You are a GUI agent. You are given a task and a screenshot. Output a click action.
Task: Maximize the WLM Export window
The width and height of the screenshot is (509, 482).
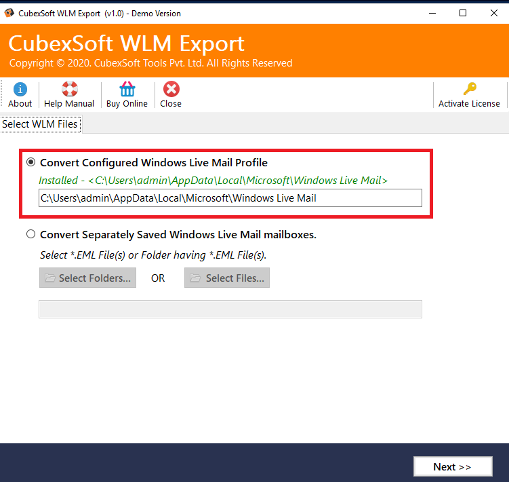[x=463, y=13]
